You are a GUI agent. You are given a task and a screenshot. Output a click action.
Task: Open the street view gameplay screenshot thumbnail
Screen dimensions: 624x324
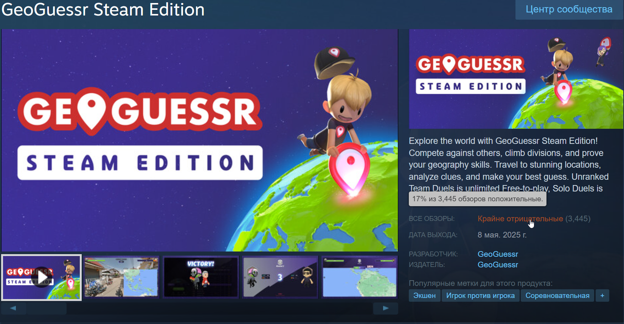(x=121, y=278)
